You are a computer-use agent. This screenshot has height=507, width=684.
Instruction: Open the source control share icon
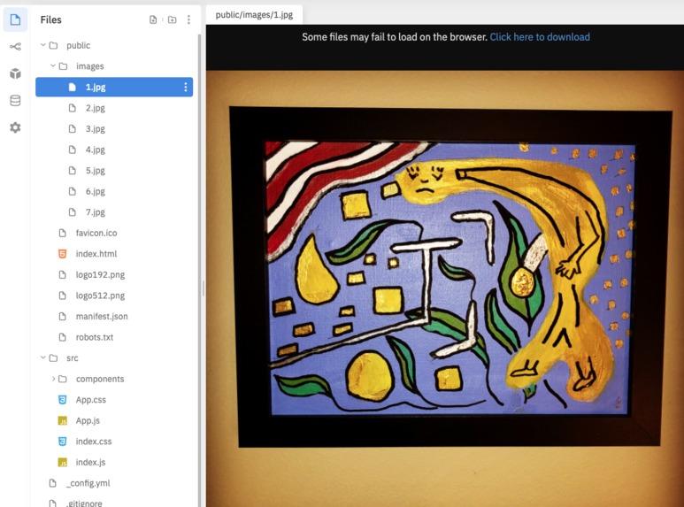15,46
